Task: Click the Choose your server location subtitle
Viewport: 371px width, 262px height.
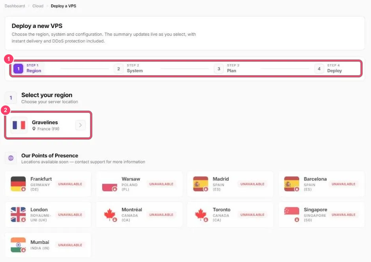Action: [50, 101]
